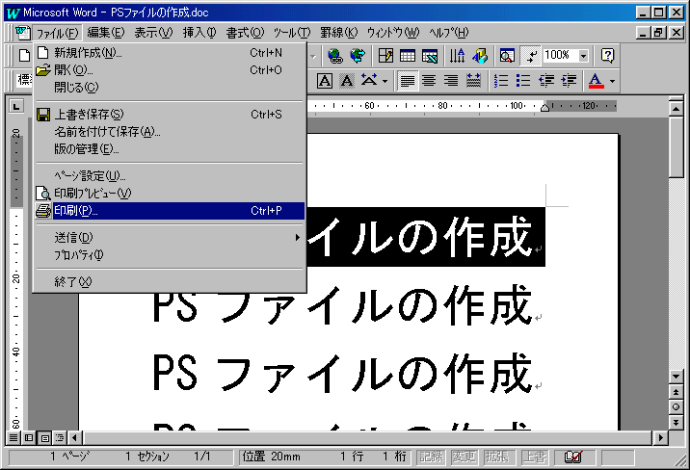Apply the red font color button
The width and height of the screenshot is (690, 470).
(x=597, y=81)
